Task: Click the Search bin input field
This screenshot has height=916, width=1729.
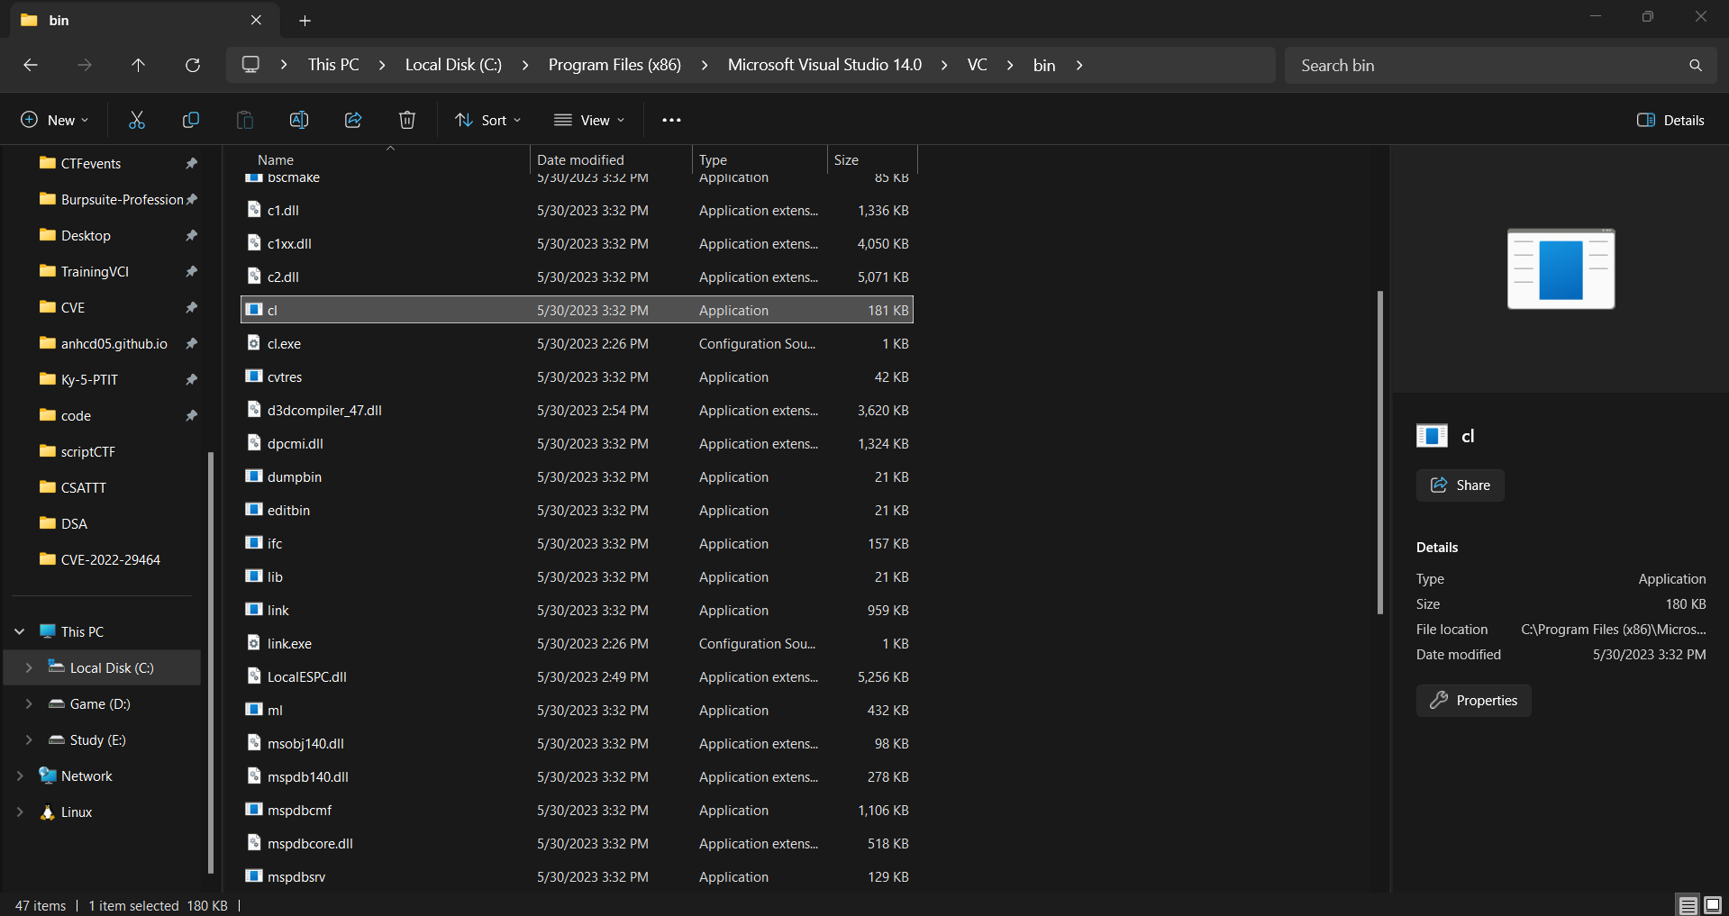Action: 1487,65
